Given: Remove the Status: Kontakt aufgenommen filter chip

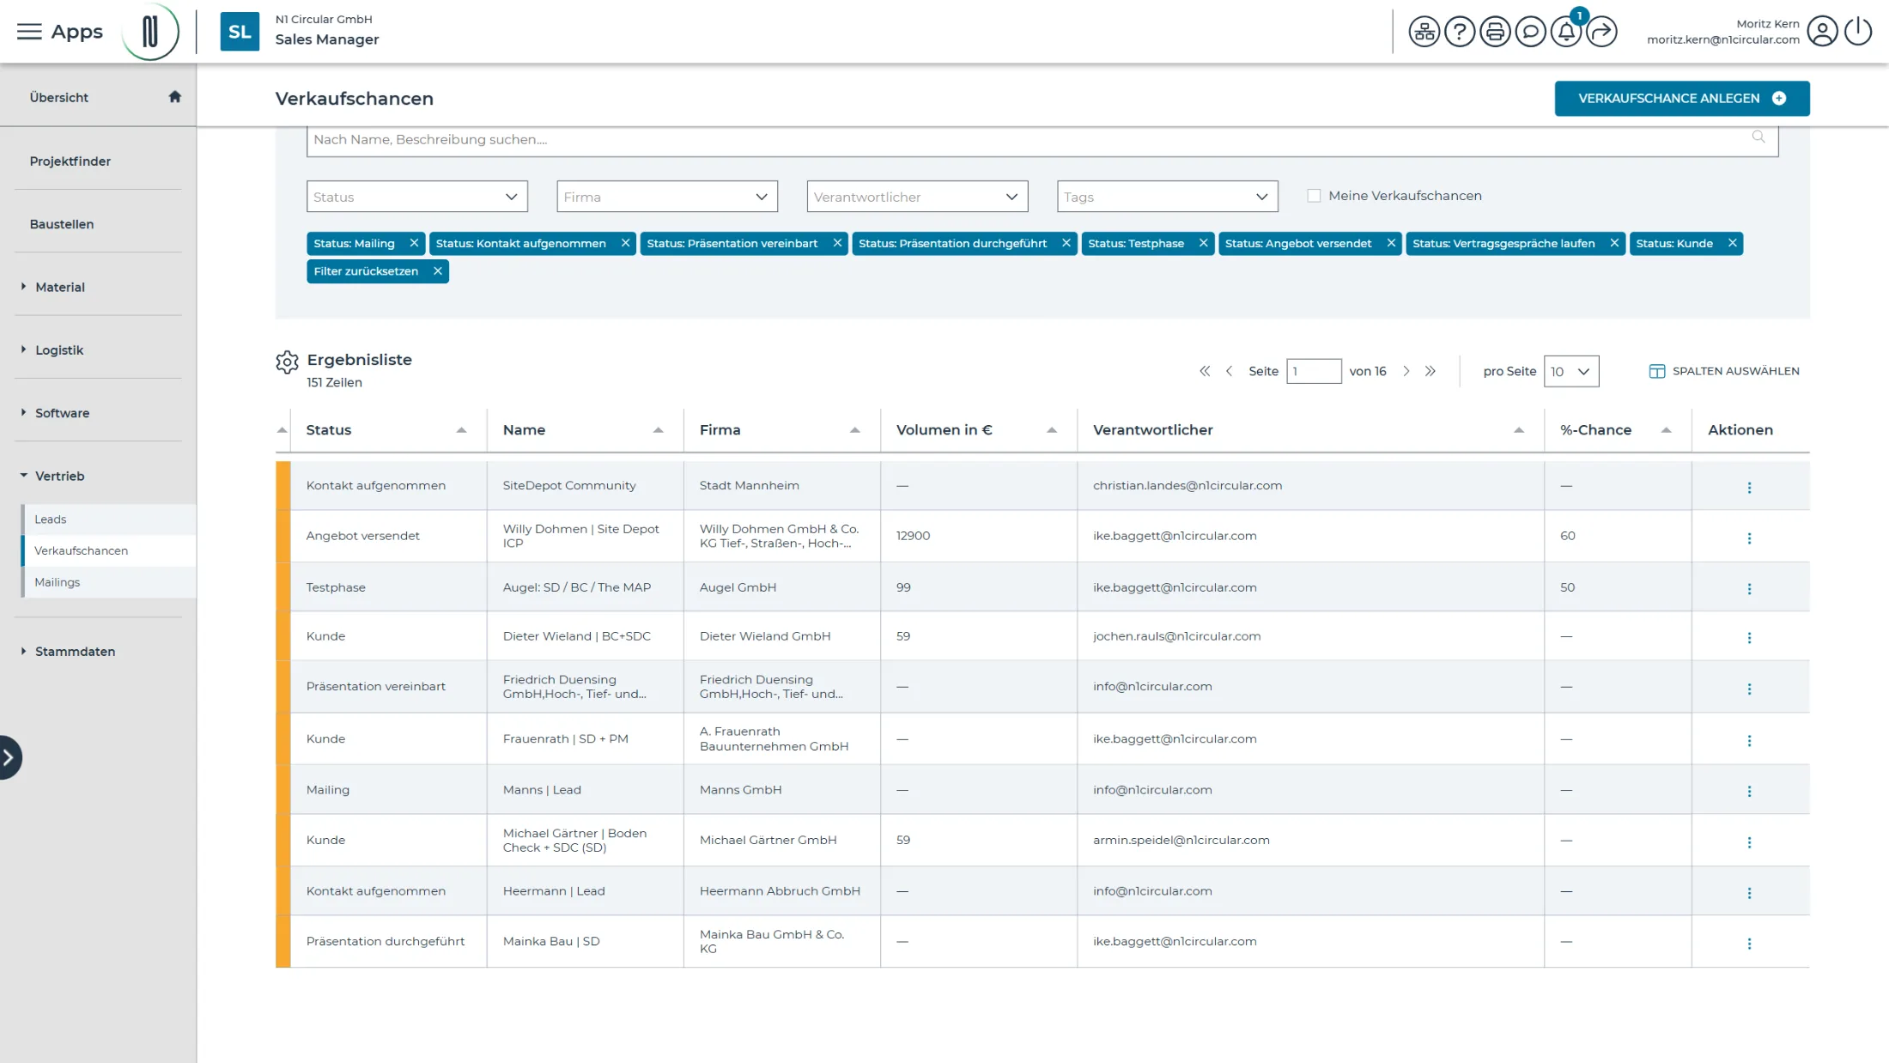Looking at the screenshot, I should point(625,243).
